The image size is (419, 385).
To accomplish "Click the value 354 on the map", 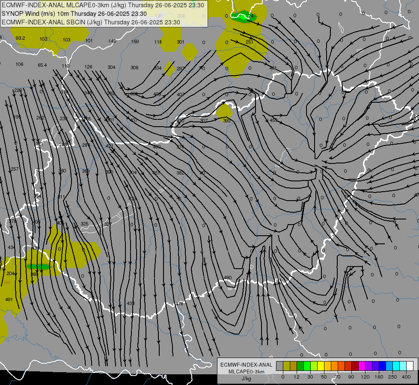I will coord(37,196).
